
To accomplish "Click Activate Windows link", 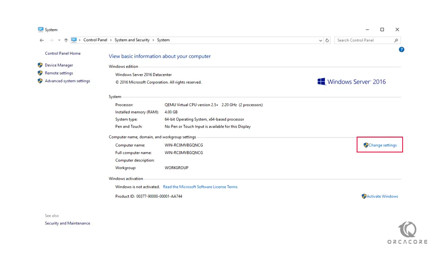I will (x=382, y=196).
